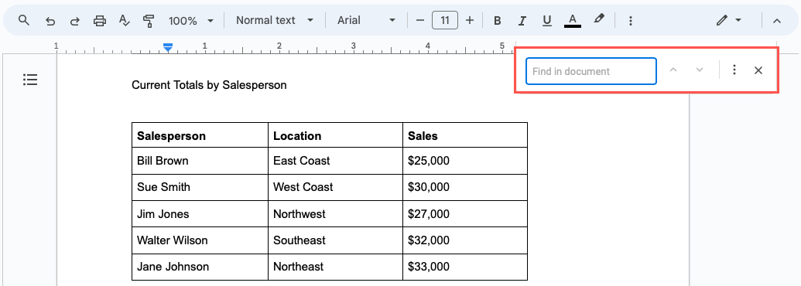This screenshot has width=801, height=286.
Task: Select the Jane Johnson cell
Action: pos(200,267)
